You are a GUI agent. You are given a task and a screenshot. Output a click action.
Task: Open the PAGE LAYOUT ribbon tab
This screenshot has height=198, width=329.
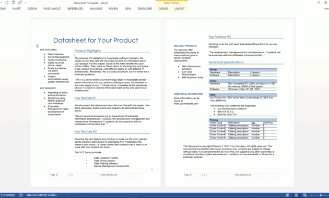coord(52,8)
